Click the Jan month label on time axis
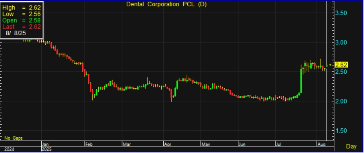 46,144
